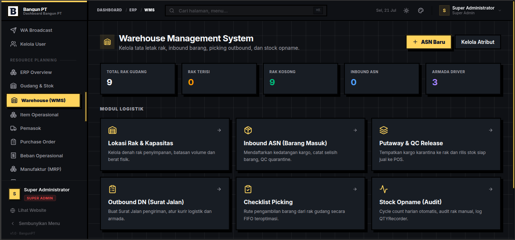Toggle light mode with the sun icon
The image size is (515, 240).
point(406,11)
